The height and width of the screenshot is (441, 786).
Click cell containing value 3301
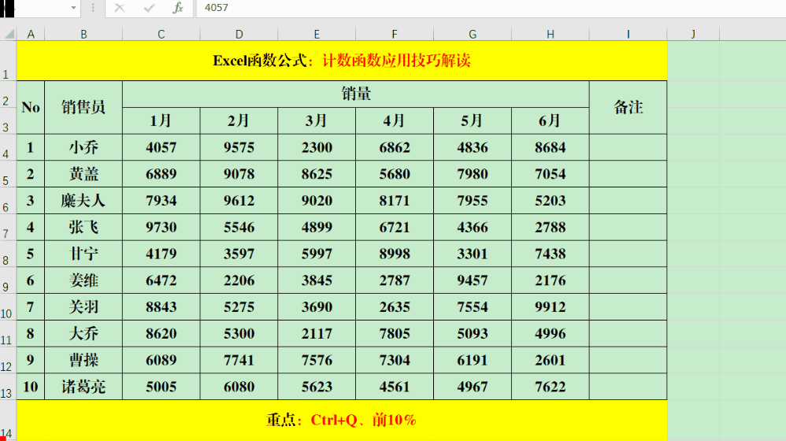[473, 254]
